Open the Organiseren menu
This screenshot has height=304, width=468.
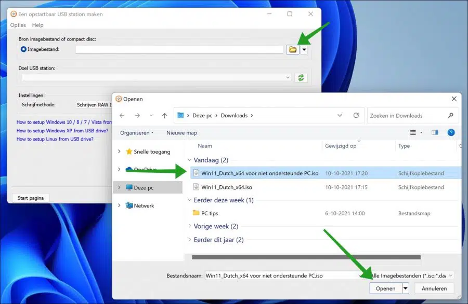(x=136, y=133)
